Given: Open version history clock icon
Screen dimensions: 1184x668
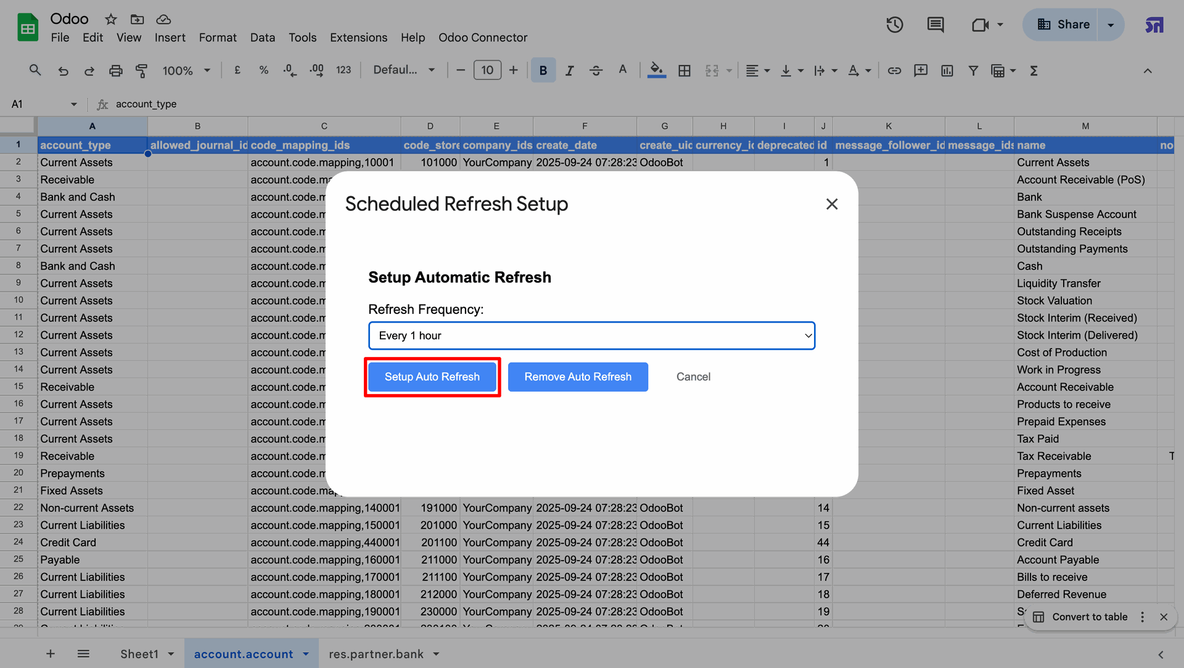Looking at the screenshot, I should [x=894, y=25].
